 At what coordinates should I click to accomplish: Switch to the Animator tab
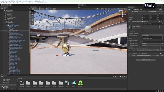coord(47,7)
